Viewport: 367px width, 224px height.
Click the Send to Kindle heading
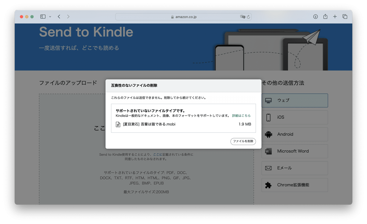[x=86, y=32]
